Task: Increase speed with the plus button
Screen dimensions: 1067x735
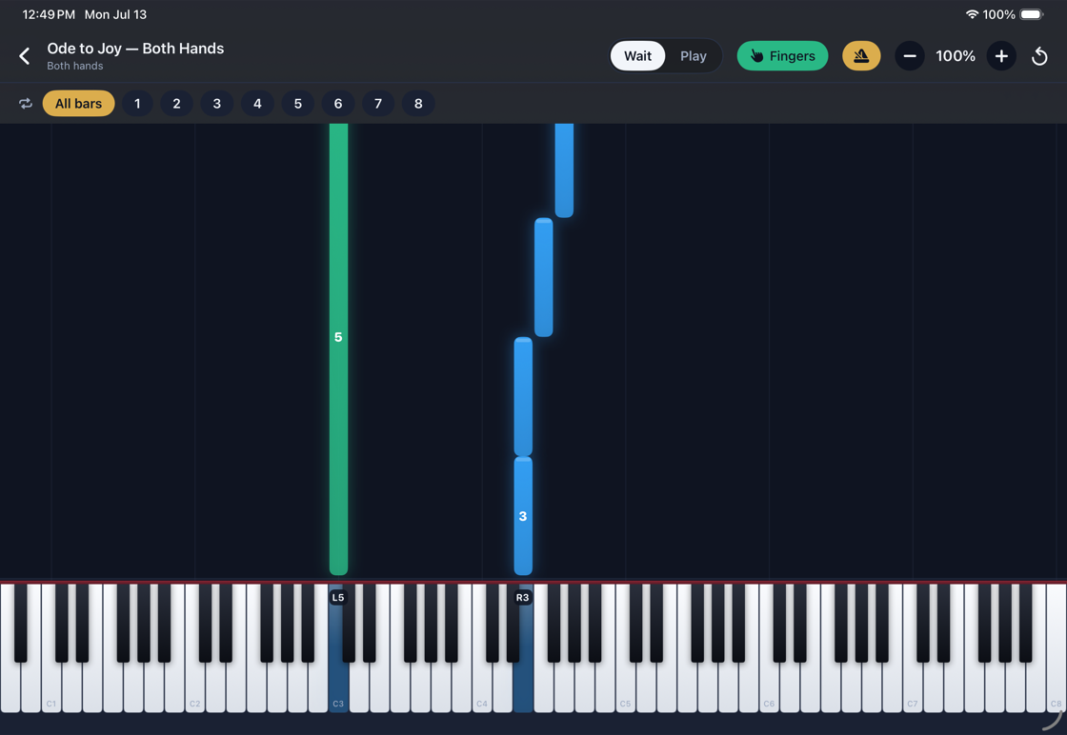Action: pyautogui.click(x=1001, y=56)
